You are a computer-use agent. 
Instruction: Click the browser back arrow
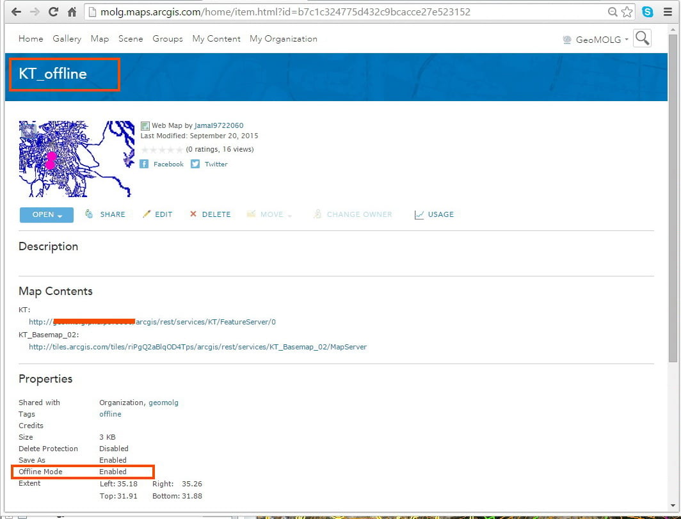[x=16, y=12]
